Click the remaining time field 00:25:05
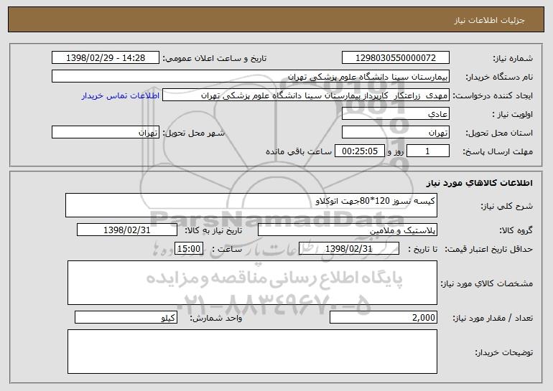 click(359, 151)
